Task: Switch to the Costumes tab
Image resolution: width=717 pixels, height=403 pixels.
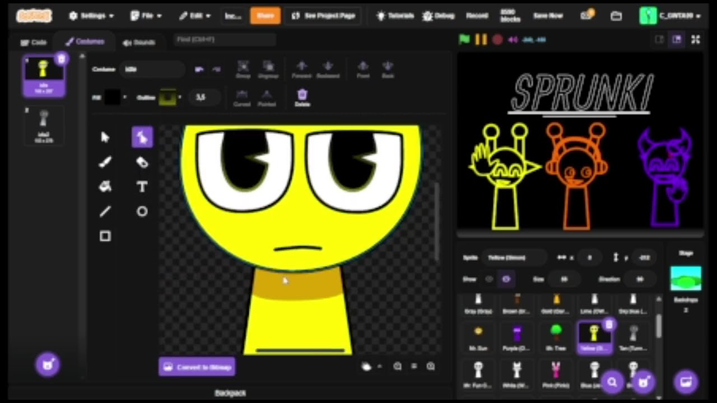Action: (85, 42)
